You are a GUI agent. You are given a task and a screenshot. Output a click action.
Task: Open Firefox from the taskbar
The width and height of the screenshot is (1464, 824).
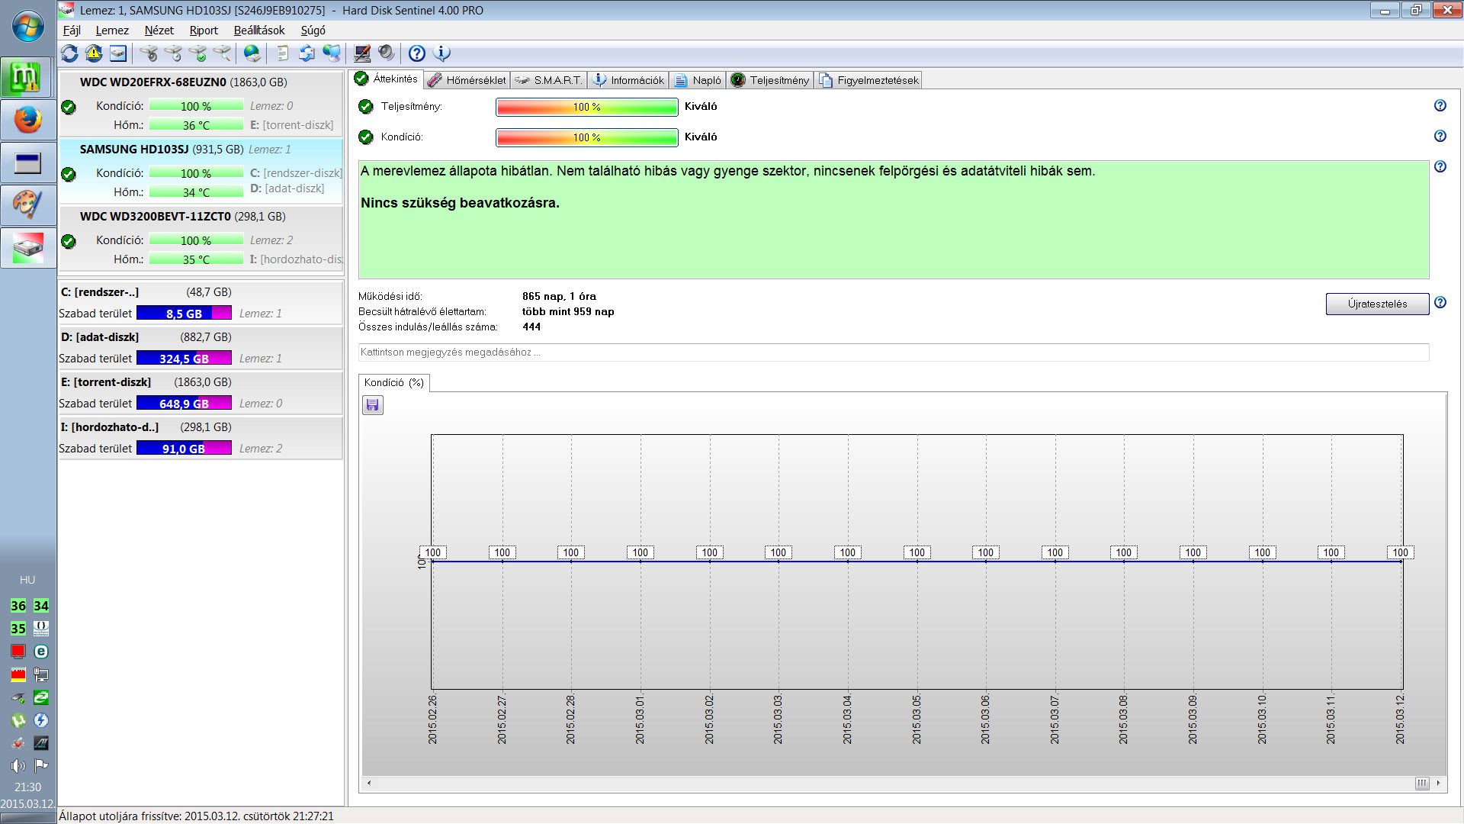[x=28, y=120]
